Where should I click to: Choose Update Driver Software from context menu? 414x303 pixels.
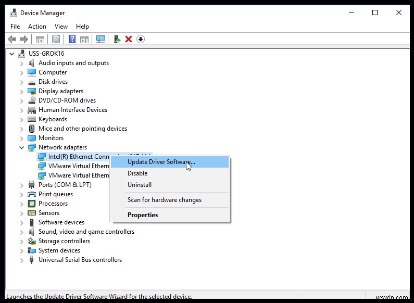pos(170,162)
